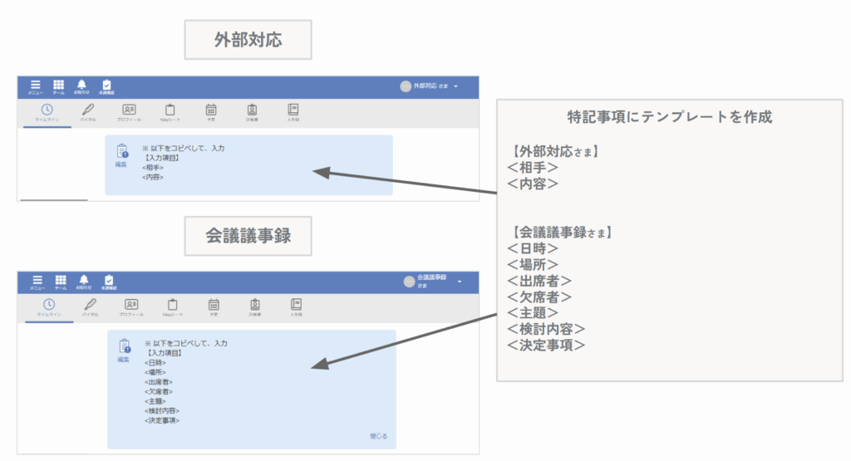Screen dimensions: 851x461
Task: Open 1dayシート clipboard icon in 会議議事録 screen
Action: 173,304
